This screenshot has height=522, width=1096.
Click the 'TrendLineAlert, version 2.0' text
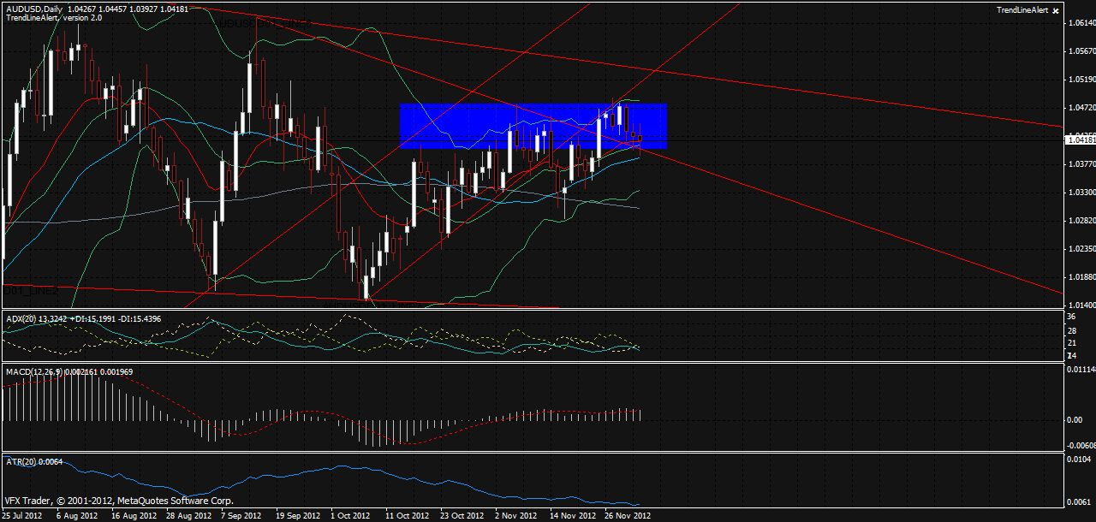click(x=53, y=17)
